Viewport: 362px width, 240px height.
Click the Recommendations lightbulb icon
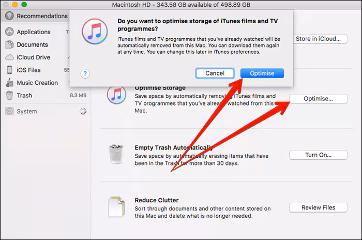9,16
